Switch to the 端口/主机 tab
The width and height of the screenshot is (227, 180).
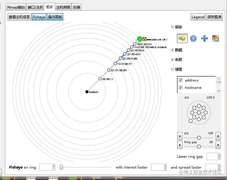pyautogui.click(x=35, y=7)
